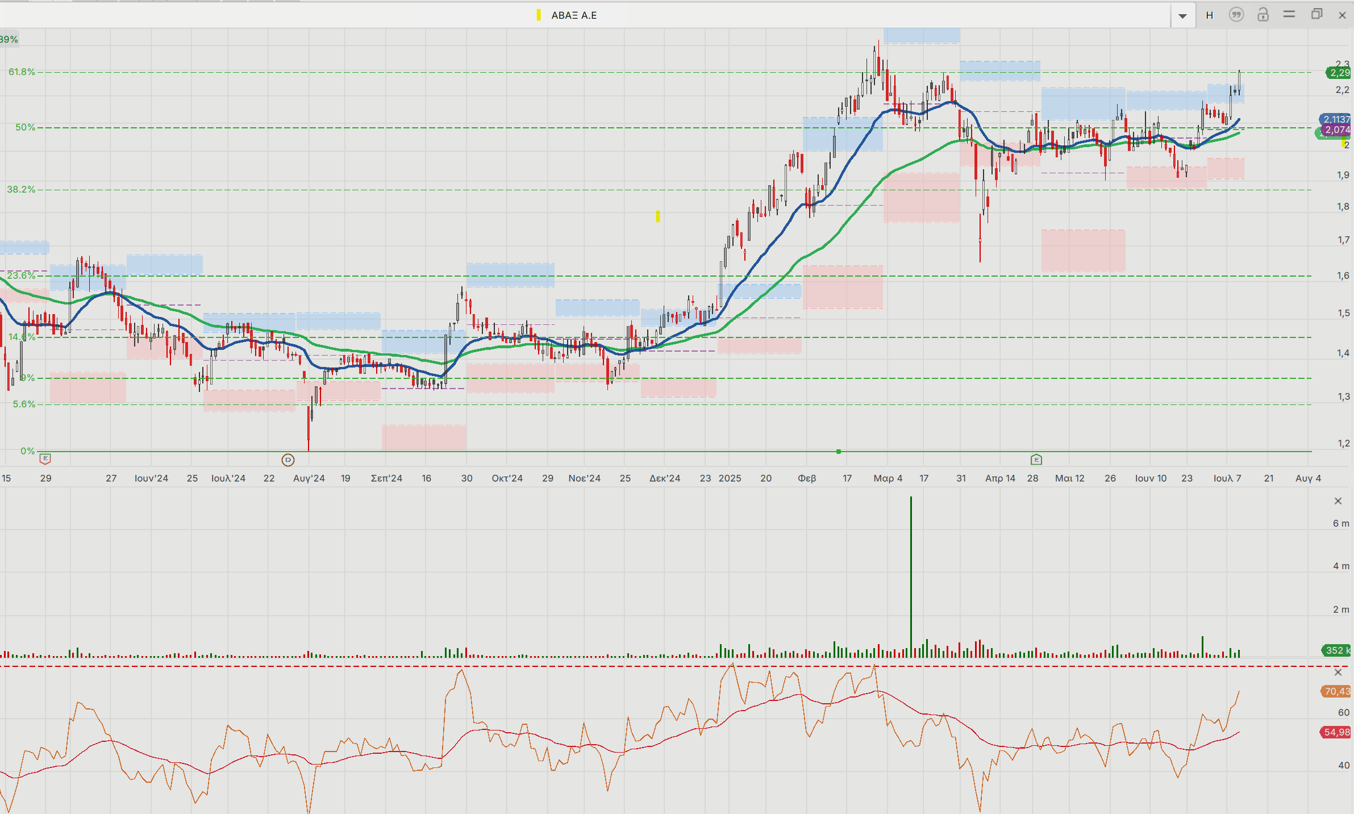Click the 352 k volume value tag
This screenshot has width=1354, height=814.
tap(1336, 650)
